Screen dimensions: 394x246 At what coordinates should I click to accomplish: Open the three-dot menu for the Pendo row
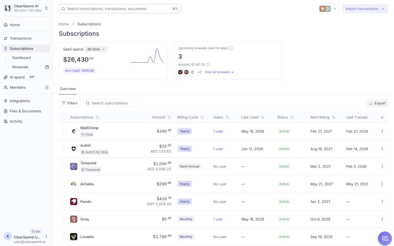coord(382,202)
